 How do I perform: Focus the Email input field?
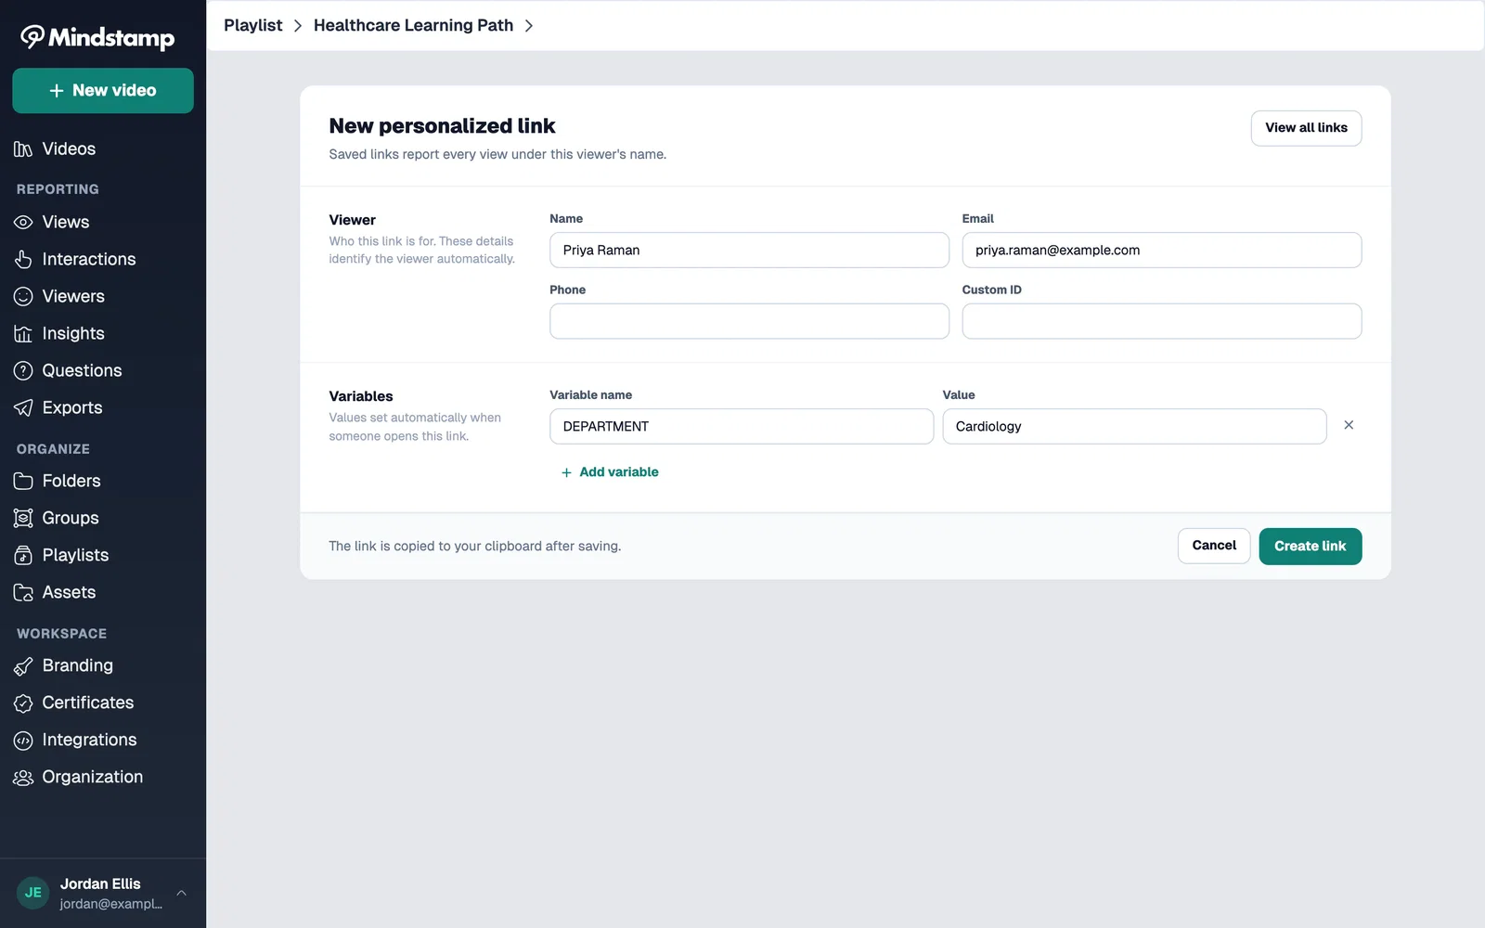[1161, 251]
